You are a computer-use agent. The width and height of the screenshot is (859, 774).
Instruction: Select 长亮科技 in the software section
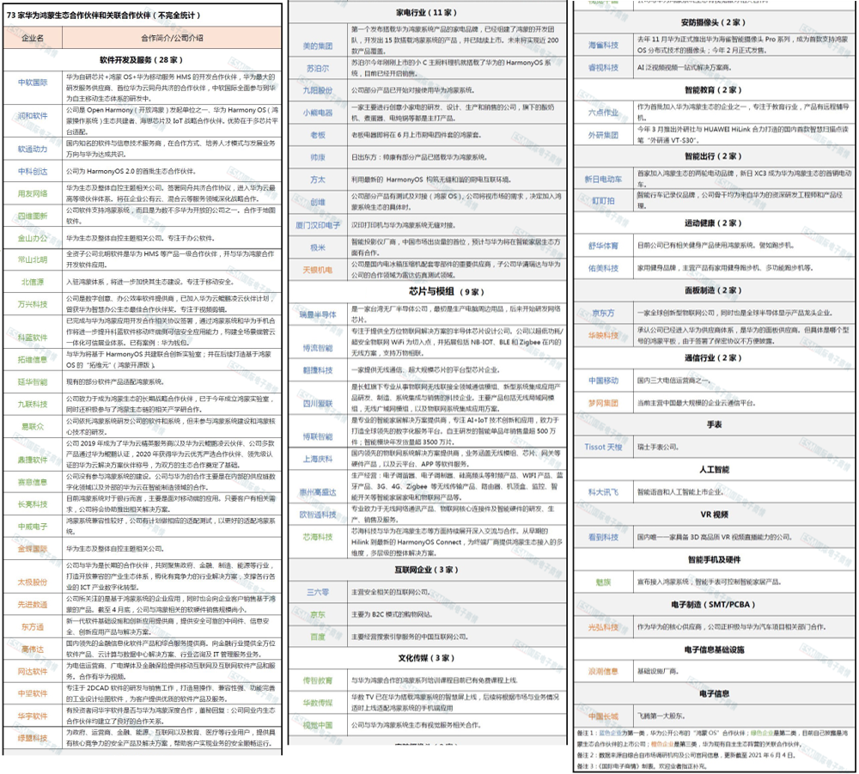33,504
